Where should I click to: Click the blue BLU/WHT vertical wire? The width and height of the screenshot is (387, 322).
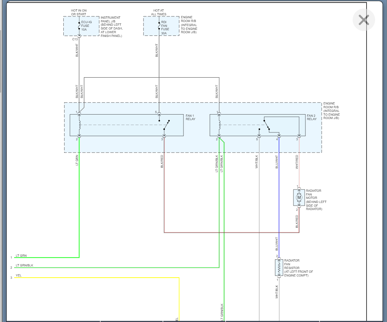point(279,209)
